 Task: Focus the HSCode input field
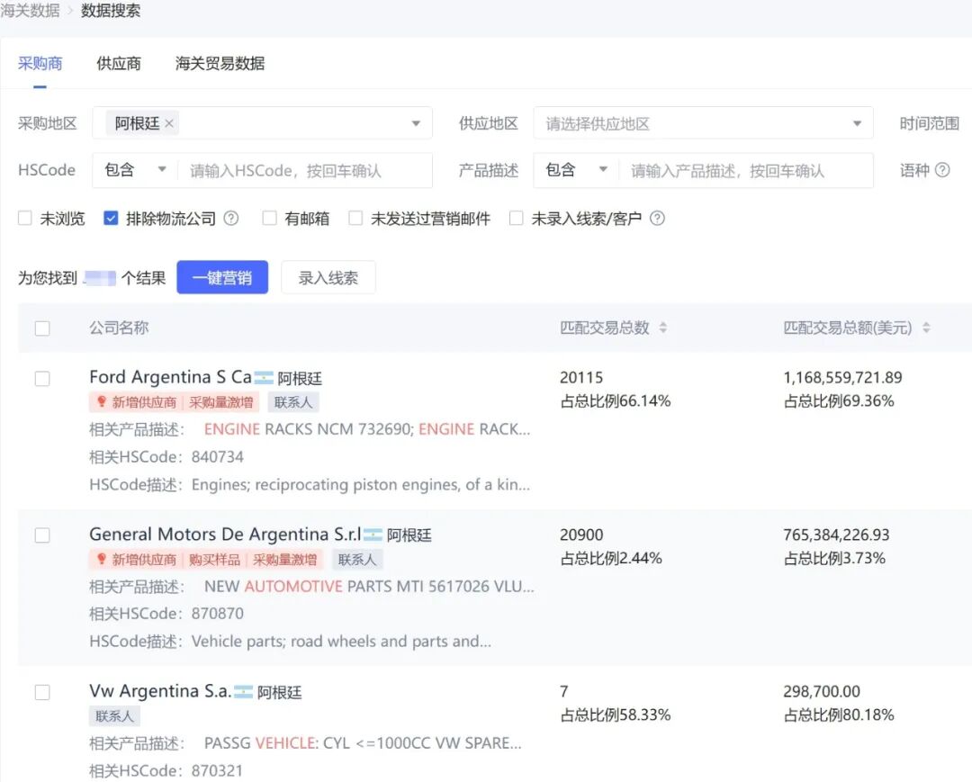(x=305, y=170)
